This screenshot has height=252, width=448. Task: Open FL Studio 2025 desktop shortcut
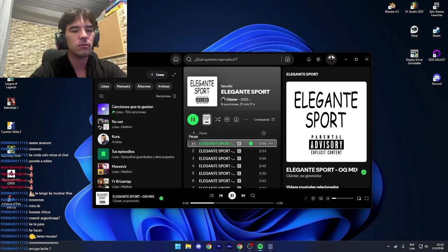click(x=414, y=8)
